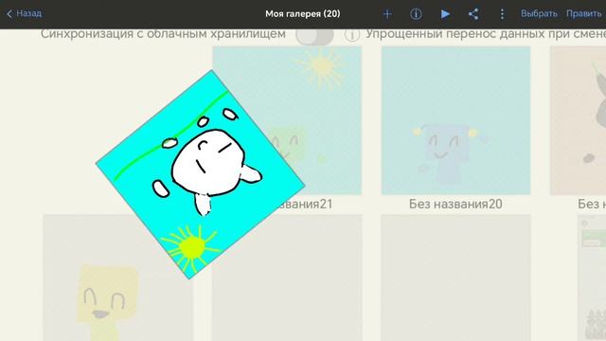Open the yellow square character thumbnail
Image resolution: width=606 pixels, height=341 pixels.
pyautogui.click(x=117, y=278)
